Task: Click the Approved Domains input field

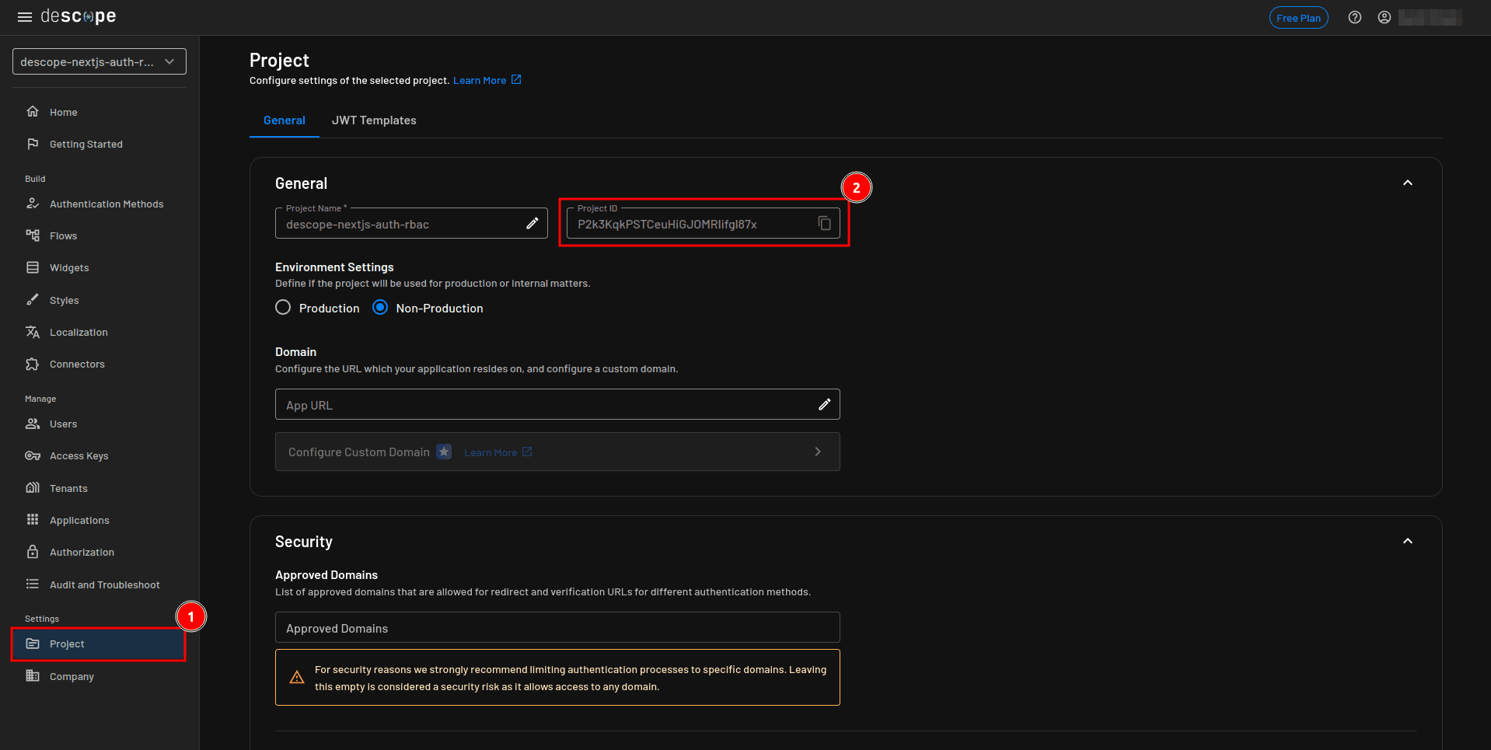Action: [557, 627]
